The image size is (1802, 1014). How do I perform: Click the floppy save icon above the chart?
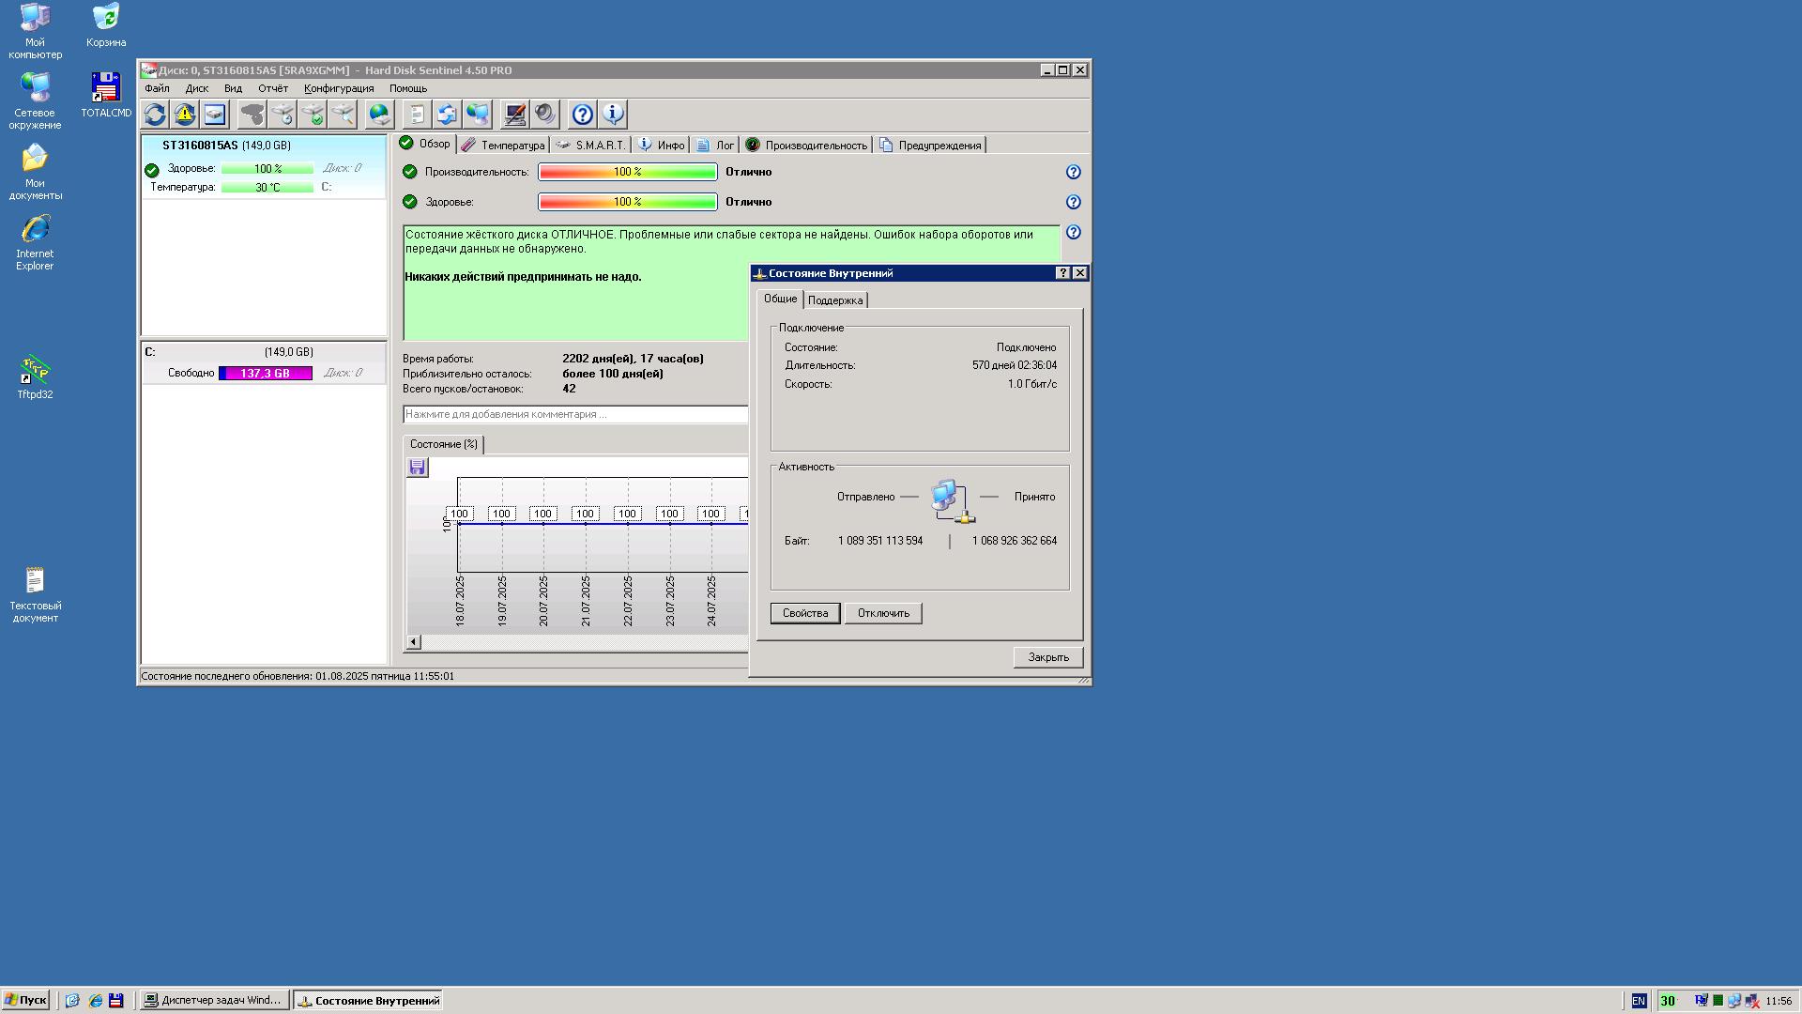coord(417,468)
